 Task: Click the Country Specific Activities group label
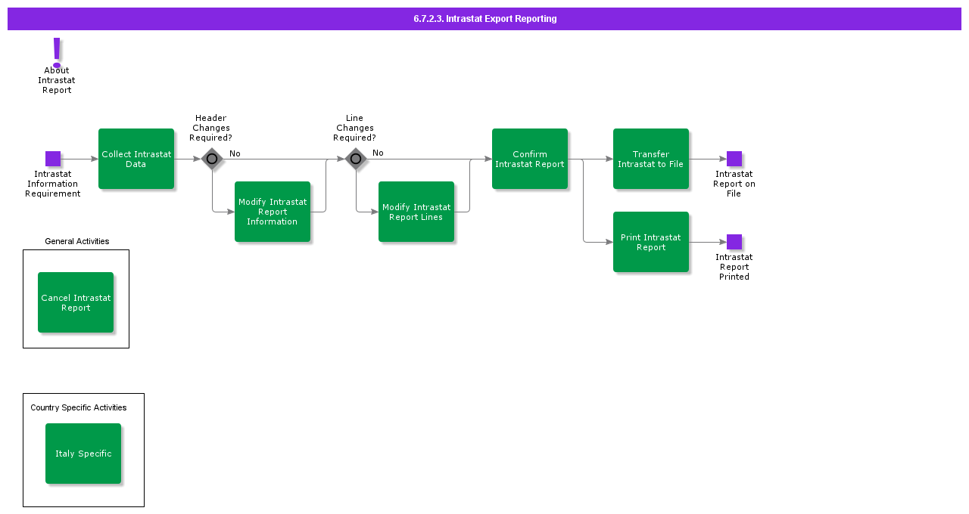click(x=79, y=407)
